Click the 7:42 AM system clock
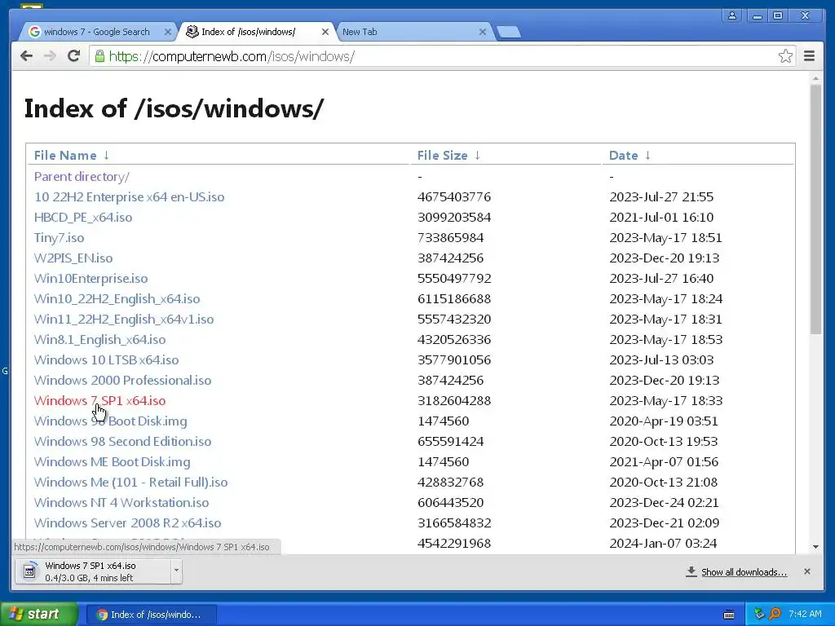 [805, 615]
